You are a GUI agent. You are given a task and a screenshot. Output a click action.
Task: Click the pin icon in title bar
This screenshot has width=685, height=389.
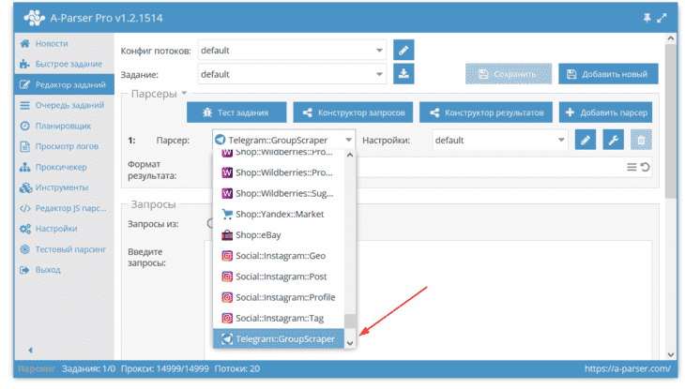(x=647, y=18)
